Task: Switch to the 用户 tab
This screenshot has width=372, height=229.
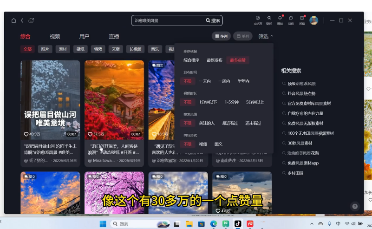Action: coord(84,37)
